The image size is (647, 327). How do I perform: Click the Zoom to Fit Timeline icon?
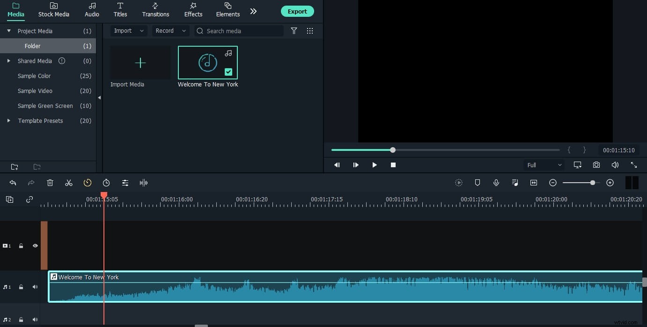point(533,183)
